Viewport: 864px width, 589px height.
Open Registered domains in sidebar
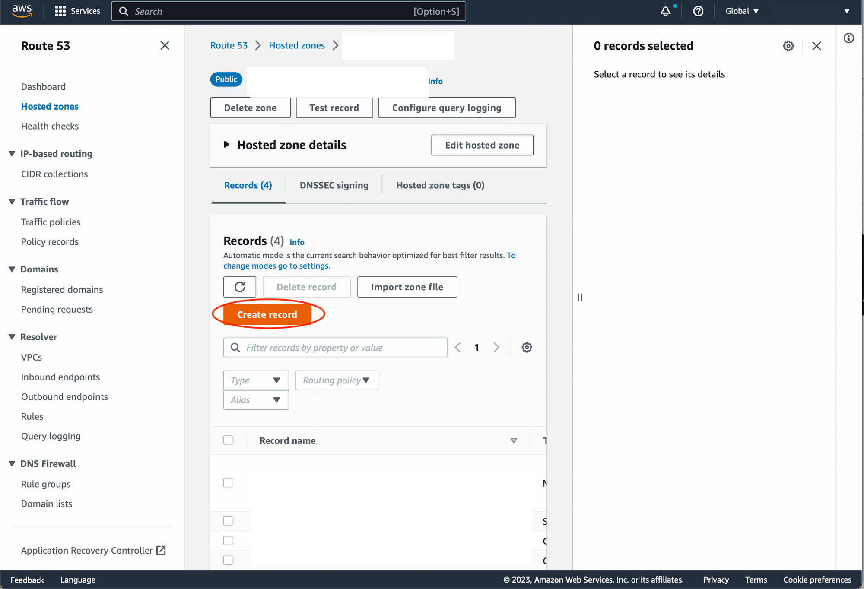[x=62, y=290]
